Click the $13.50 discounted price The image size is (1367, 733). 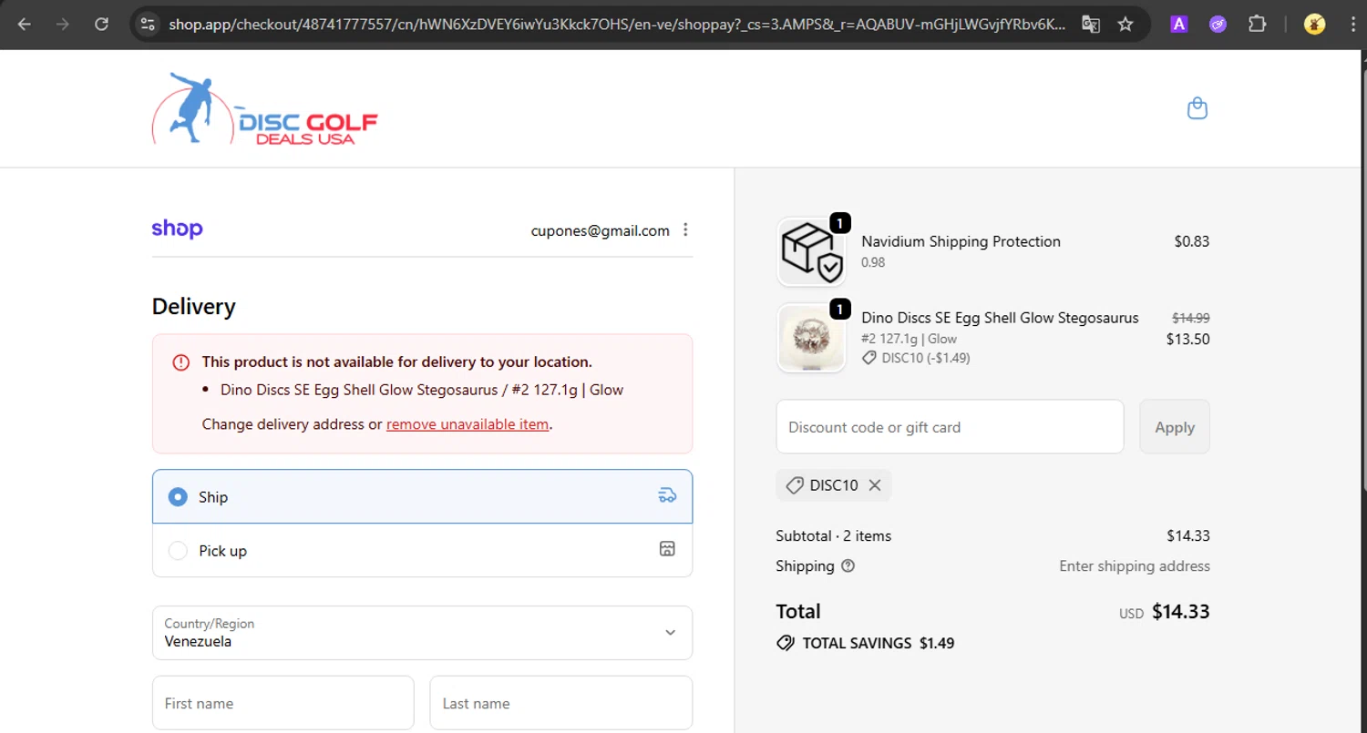[1187, 340]
